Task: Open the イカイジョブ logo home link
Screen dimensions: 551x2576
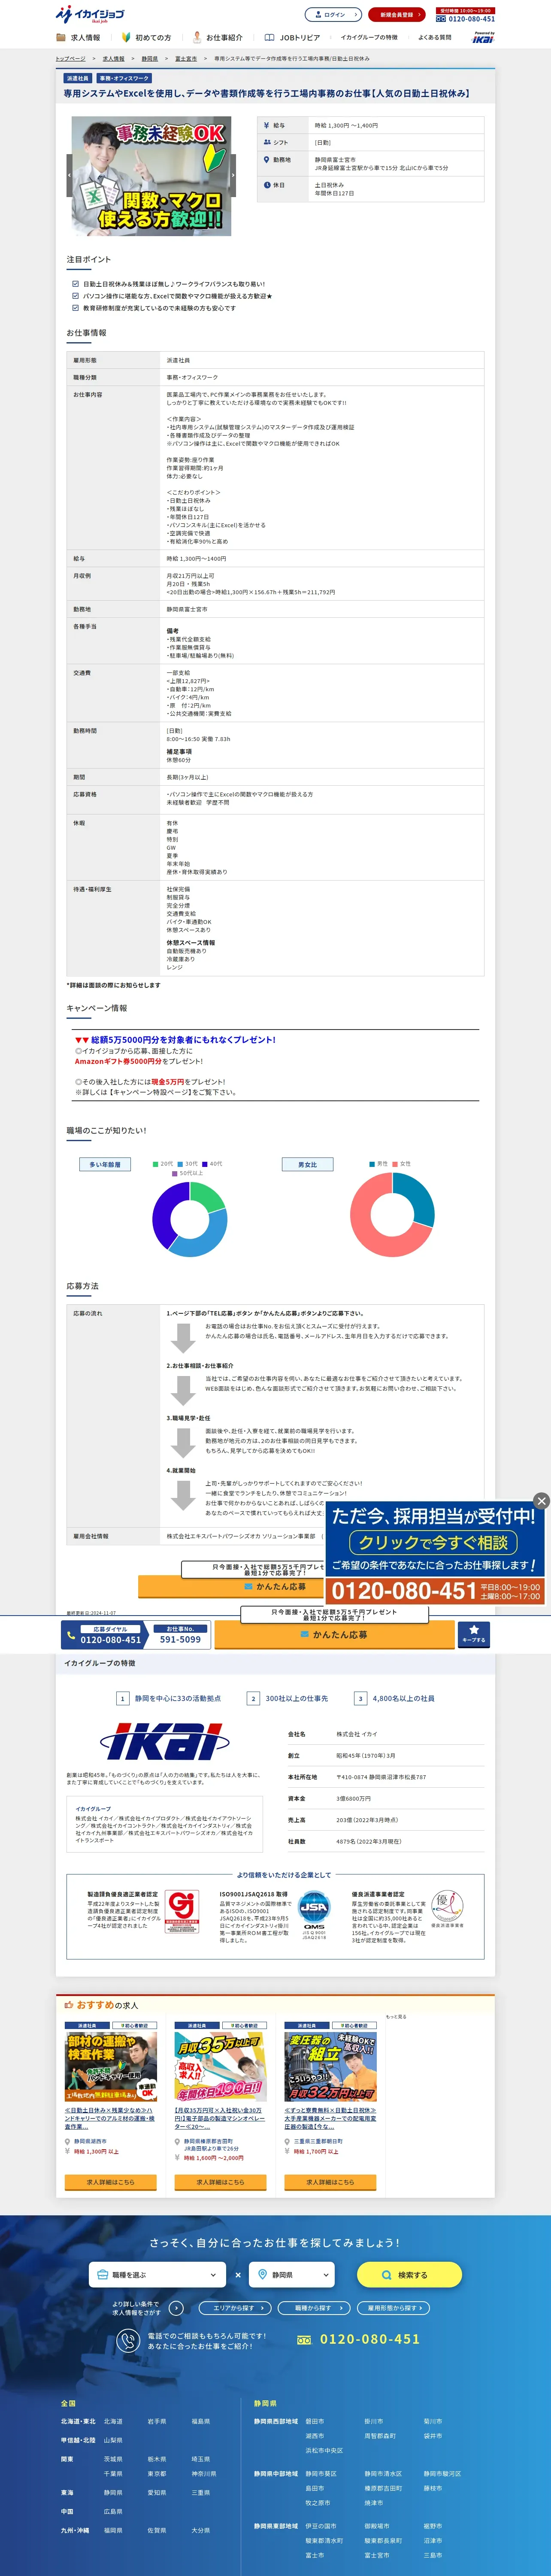Action: pos(90,14)
